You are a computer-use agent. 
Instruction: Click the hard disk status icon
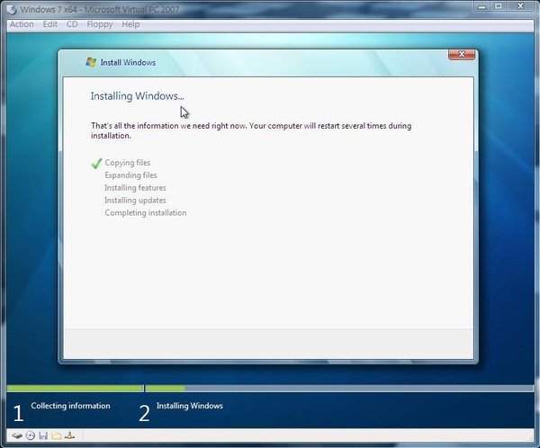(x=17, y=435)
